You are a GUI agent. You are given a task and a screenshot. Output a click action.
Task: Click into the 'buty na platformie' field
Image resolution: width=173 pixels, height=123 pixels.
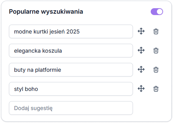click(71, 70)
